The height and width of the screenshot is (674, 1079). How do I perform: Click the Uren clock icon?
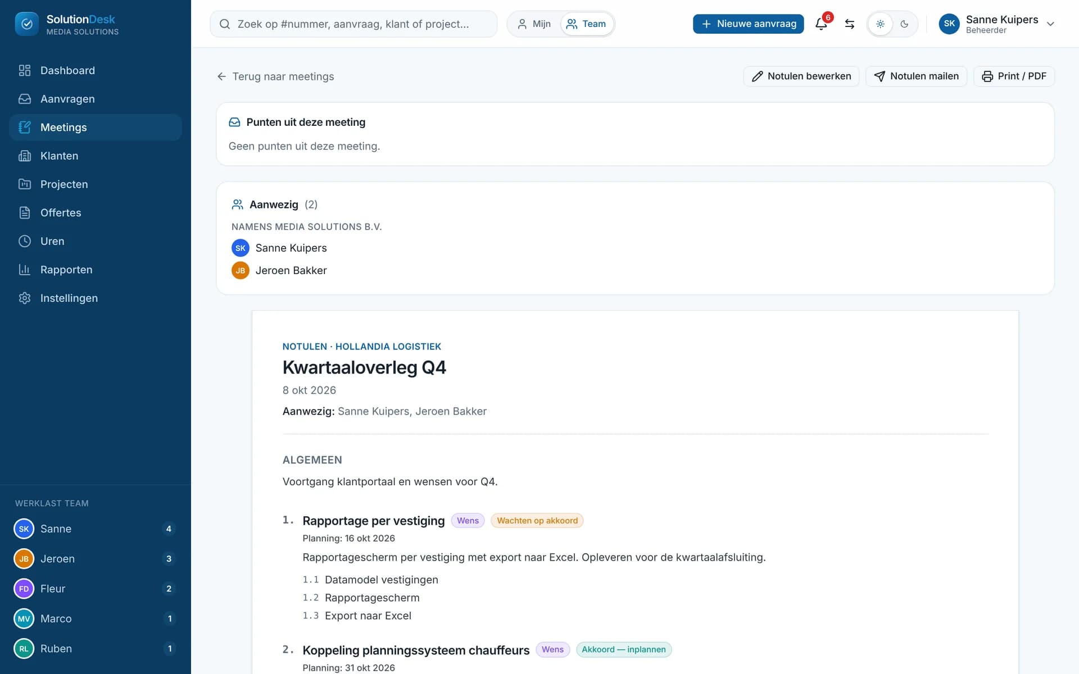[25, 241]
